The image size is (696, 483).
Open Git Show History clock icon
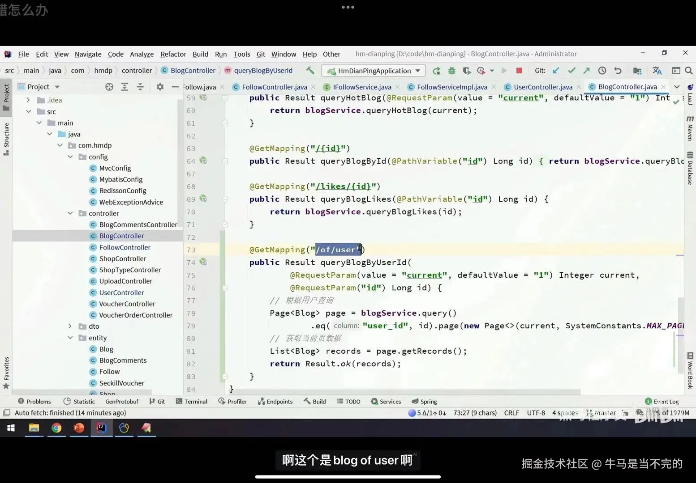click(602, 71)
